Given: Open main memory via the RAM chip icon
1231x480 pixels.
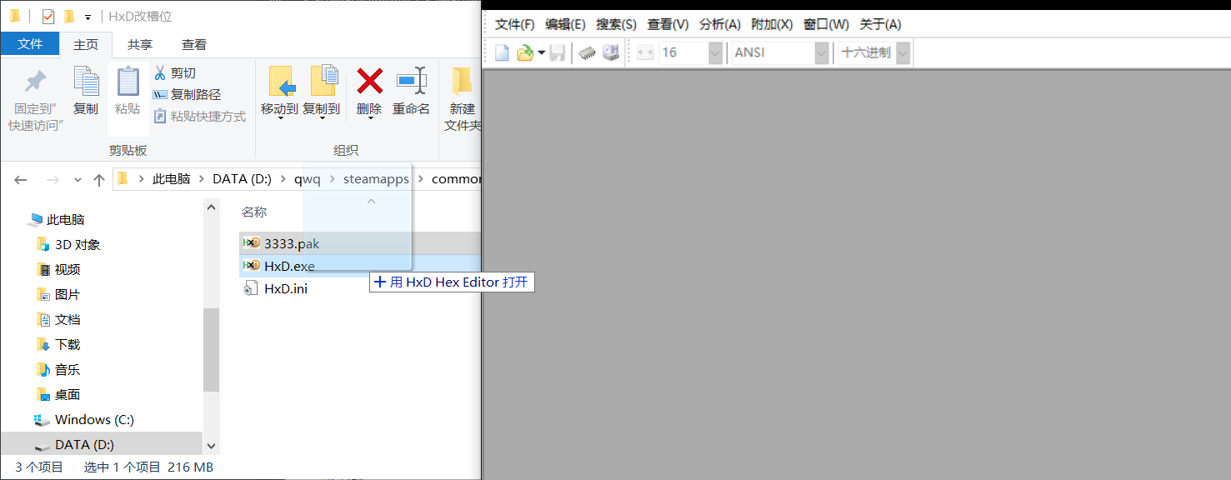Looking at the screenshot, I should click(588, 52).
